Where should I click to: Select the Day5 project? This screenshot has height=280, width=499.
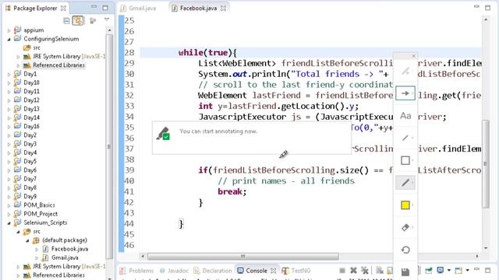click(x=30, y=161)
